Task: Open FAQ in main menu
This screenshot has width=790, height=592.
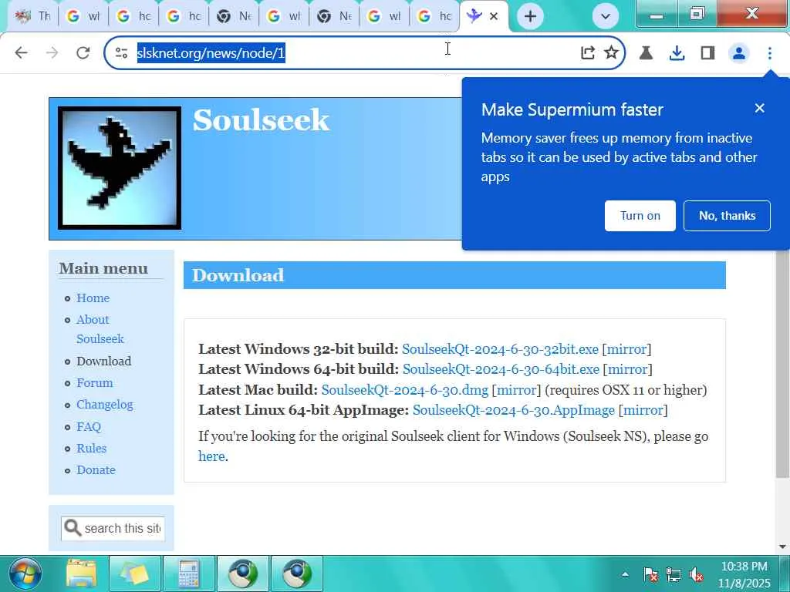Action: [x=89, y=426]
